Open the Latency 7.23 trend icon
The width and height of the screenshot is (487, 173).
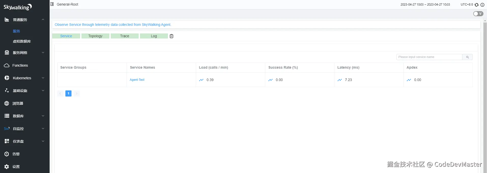pyautogui.click(x=340, y=80)
